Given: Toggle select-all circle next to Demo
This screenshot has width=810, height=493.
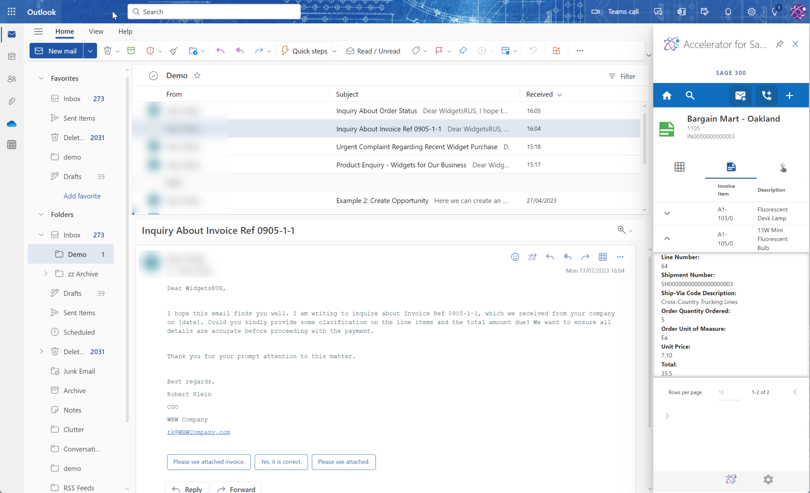Looking at the screenshot, I should point(153,76).
